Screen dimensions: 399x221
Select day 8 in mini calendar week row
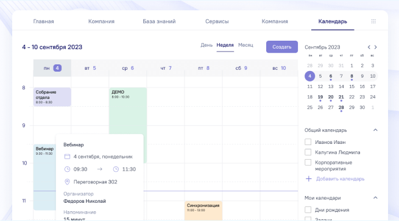tap(351, 76)
